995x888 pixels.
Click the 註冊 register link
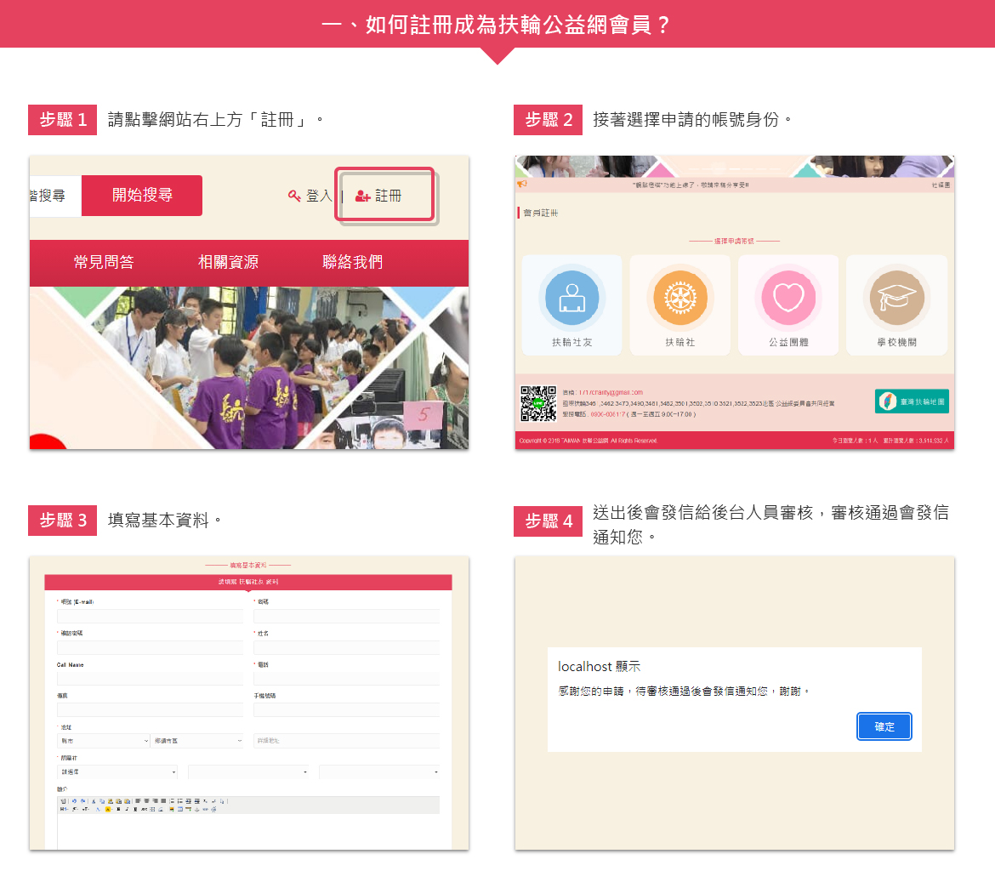388,196
